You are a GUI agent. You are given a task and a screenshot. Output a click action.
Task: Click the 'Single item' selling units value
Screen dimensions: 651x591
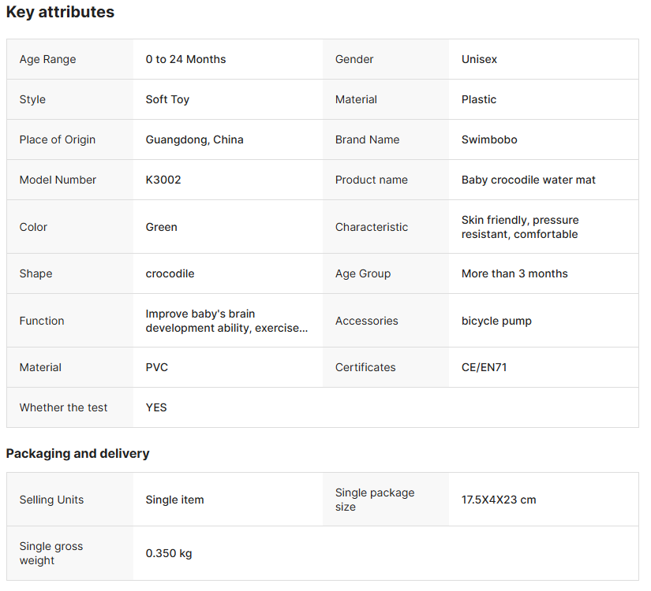point(174,500)
